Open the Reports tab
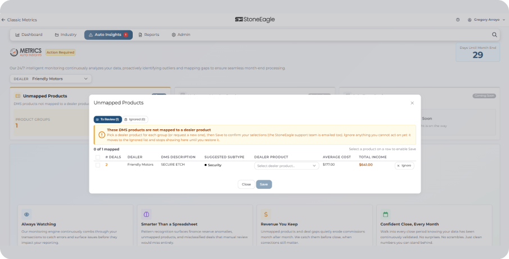Image resolution: width=509 pixels, height=259 pixels. pos(149,35)
